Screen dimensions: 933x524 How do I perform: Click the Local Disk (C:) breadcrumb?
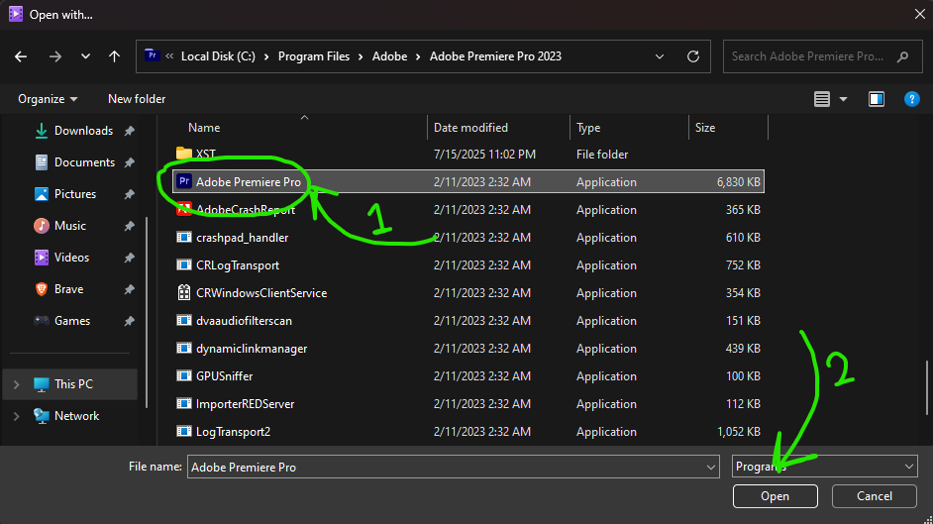(218, 56)
